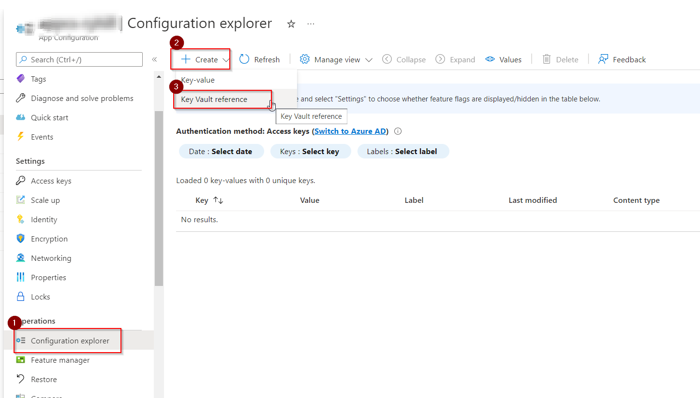Image resolution: width=700 pixels, height=398 pixels.
Task: Click the Feedback button label
Action: tap(629, 60)
